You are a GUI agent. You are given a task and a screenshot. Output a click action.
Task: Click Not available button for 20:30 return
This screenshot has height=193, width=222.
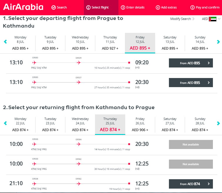(191, 144)
